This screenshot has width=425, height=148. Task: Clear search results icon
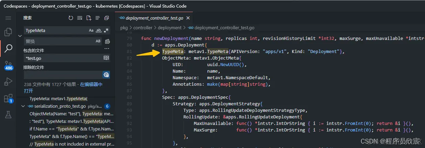pos(80,18)
